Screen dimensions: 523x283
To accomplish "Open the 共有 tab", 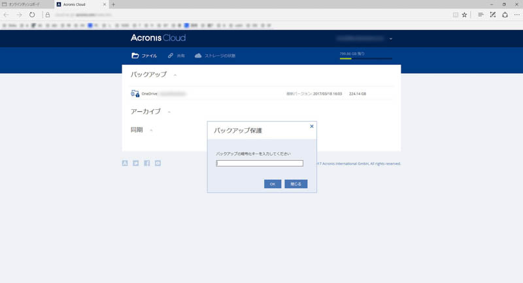I will [x=176, y=56].
